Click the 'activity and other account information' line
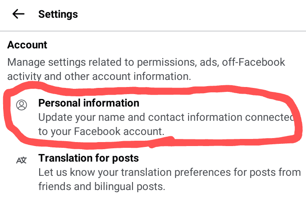This screenshot has width=306, height=198. [99, 76]
